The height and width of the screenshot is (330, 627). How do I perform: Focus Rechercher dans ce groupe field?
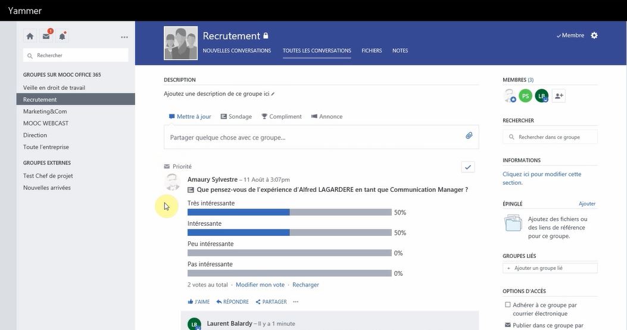pyautogui.click(x=550, y=137)
